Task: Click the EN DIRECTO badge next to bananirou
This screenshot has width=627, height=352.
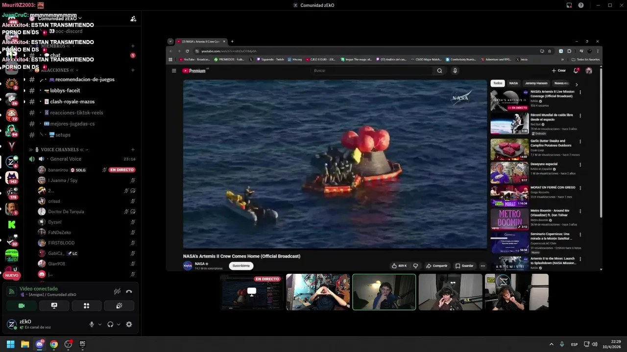Action: [x=121, y=170]
